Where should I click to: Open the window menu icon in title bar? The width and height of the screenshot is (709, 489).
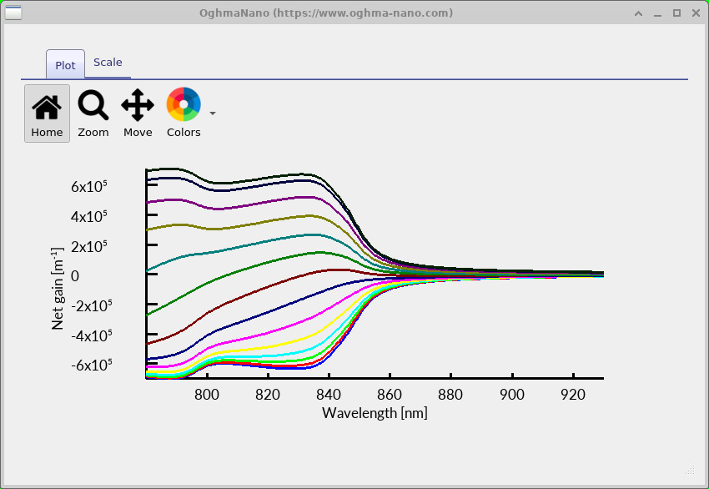13,13
